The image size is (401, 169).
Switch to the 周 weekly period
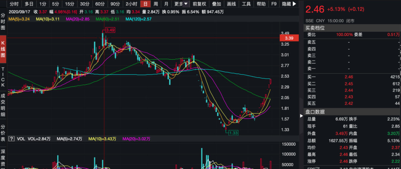pos(156,4)
